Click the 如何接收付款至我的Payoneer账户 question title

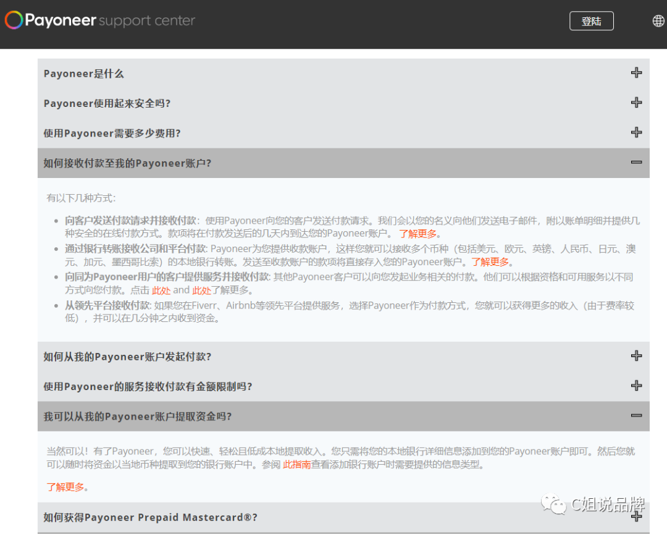pos(128,163)
